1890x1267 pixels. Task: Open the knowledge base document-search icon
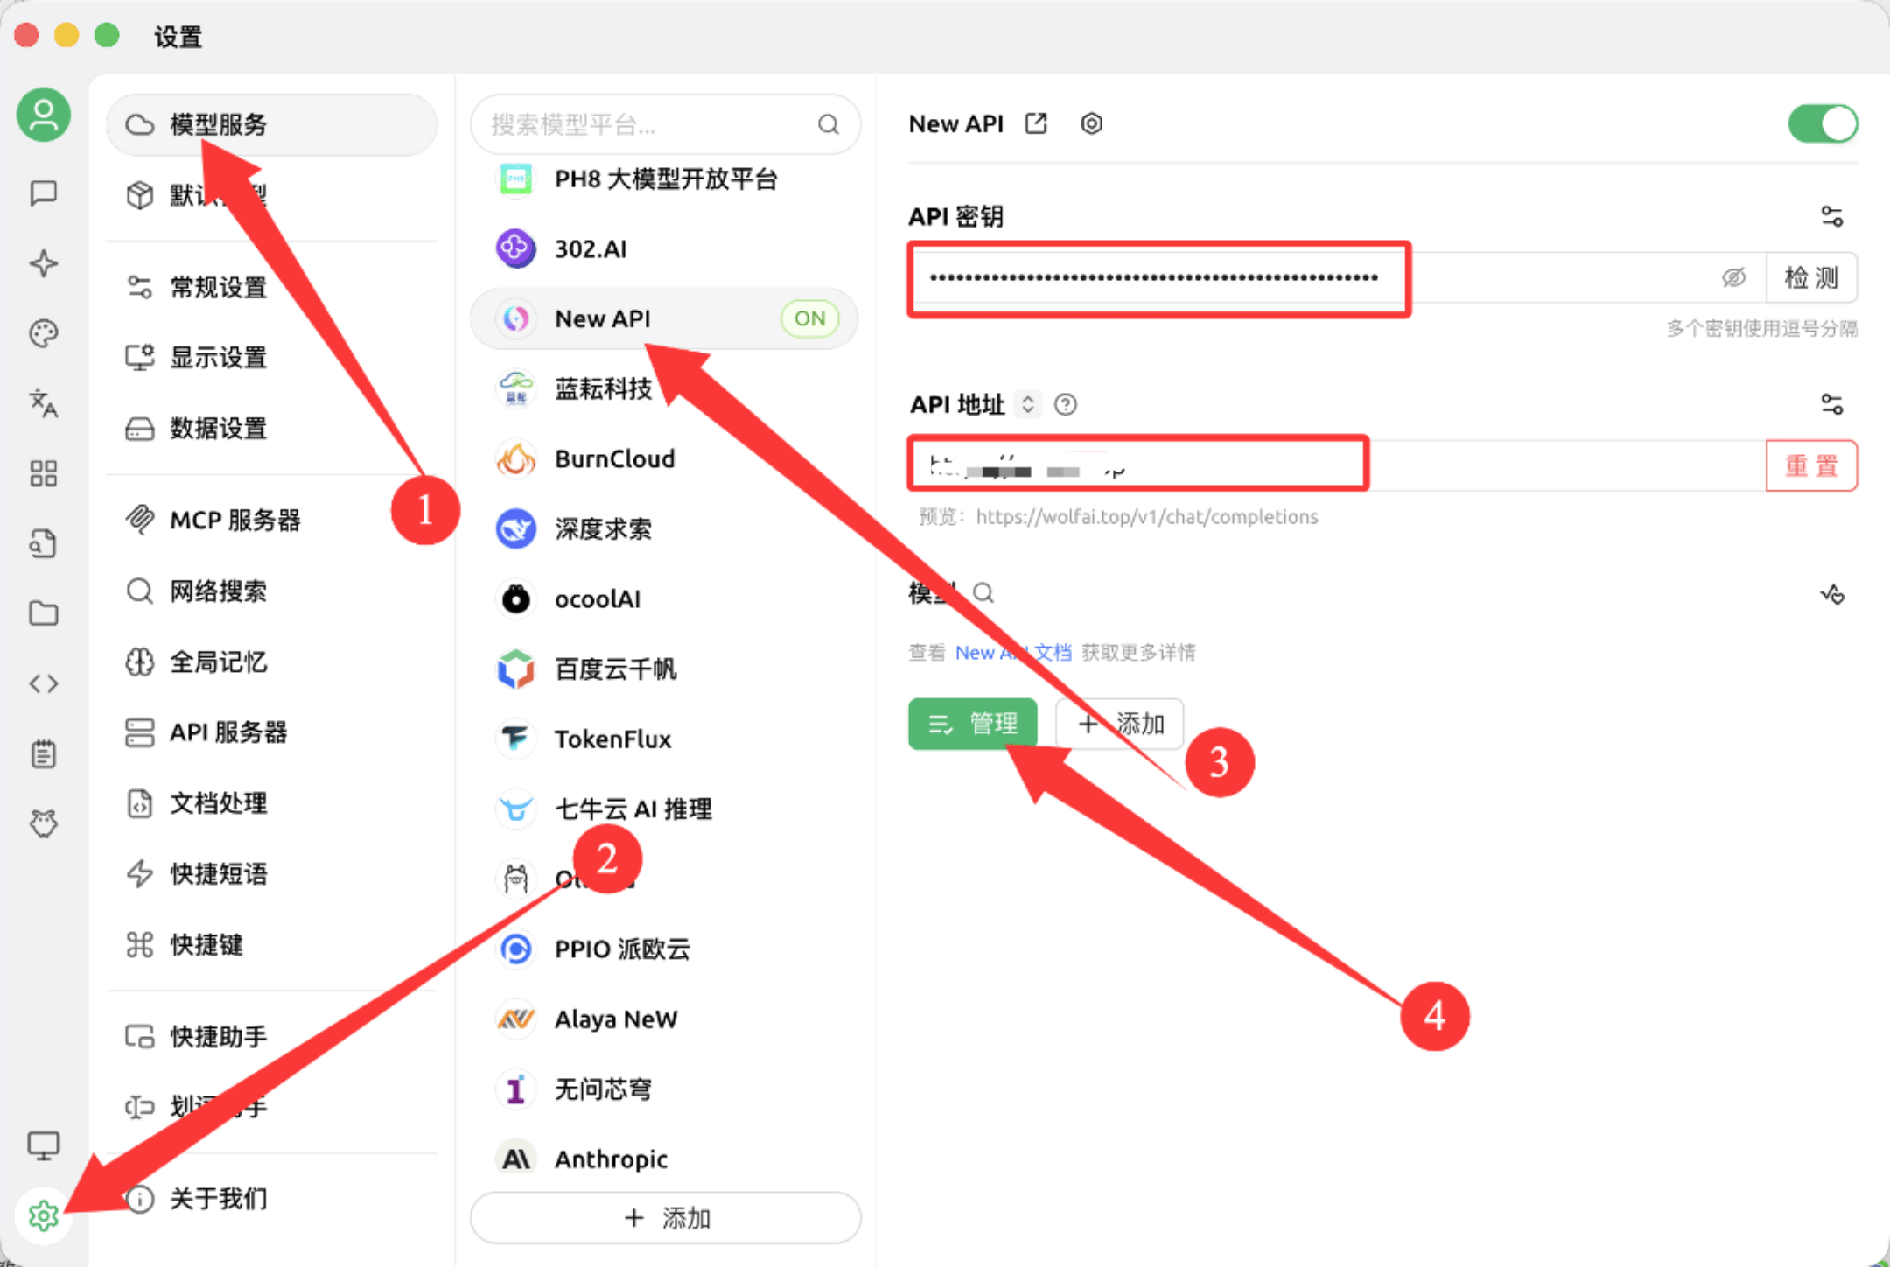click(44, 543)
